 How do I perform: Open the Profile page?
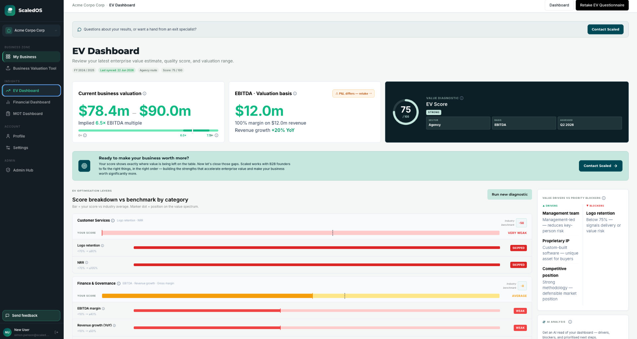pos(32,136)
